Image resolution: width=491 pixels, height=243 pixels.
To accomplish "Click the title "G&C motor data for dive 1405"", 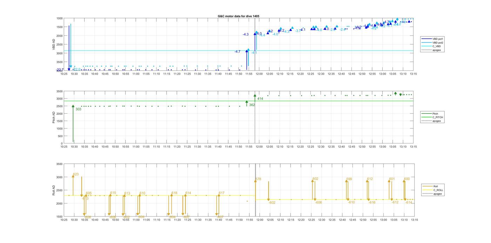I will (x=238, y=16).
